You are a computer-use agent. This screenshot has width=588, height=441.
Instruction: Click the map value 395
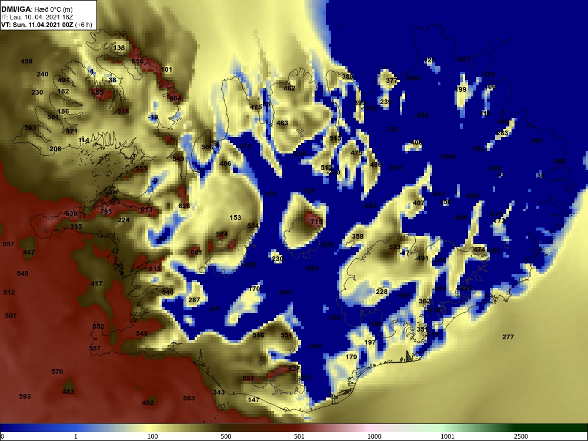[76, 226]
